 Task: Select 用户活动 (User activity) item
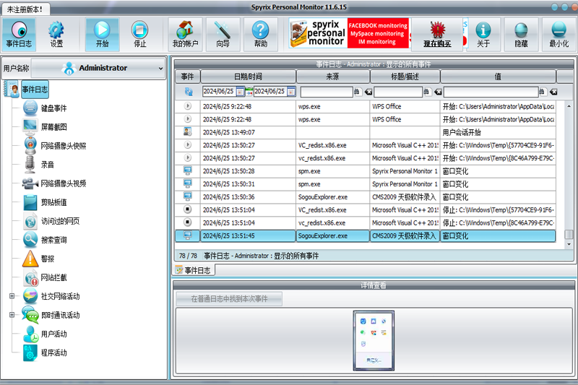click(45, 334)
